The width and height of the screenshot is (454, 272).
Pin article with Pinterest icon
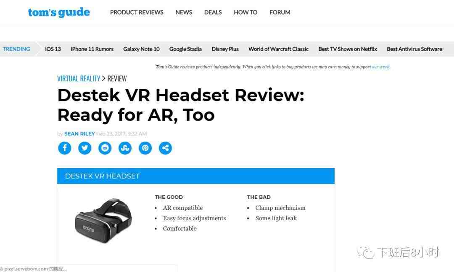(145, 148)
